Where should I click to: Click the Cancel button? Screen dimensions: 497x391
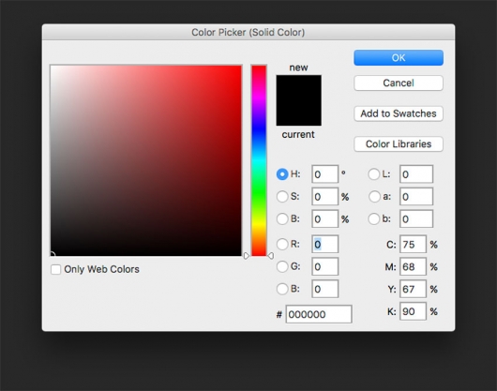click(x=399, y=83)
